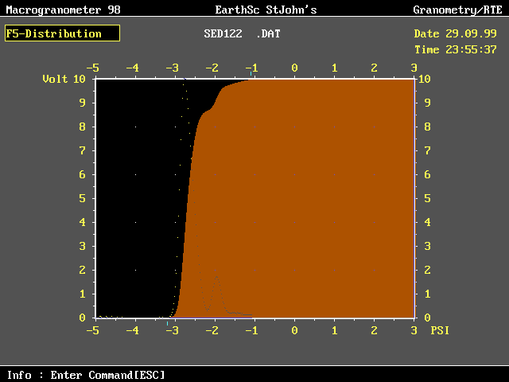
Task: Click the Info : Enter Command[ESC] prompt
Action: [x=86, y=375]
